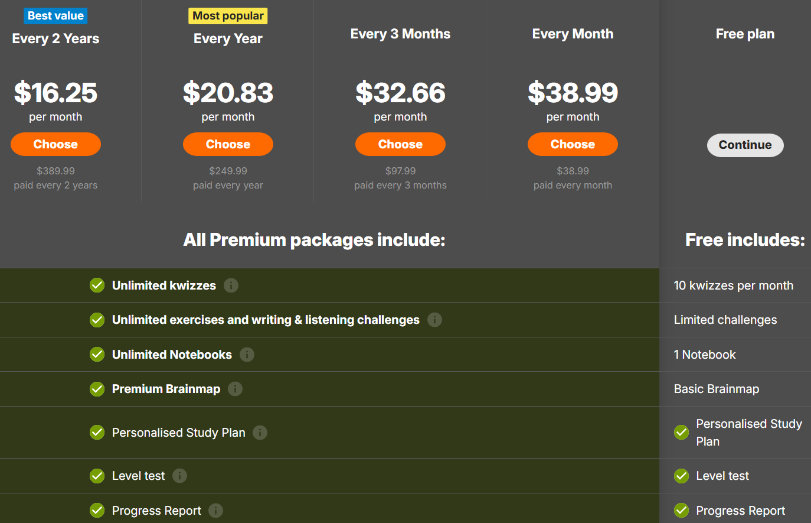Click info icon beside Personalised Study Plan
The height and width of the screenshot is (523, 811).
pyautogui.click(x=260, y=433)
